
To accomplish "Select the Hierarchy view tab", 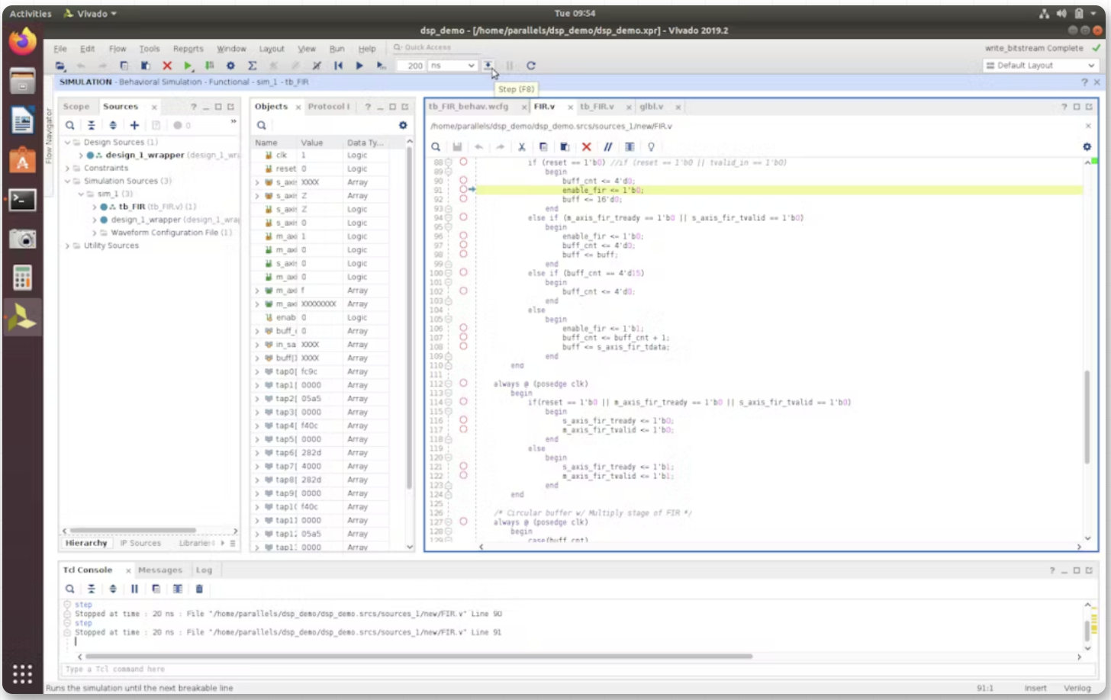I will [86, 544].
